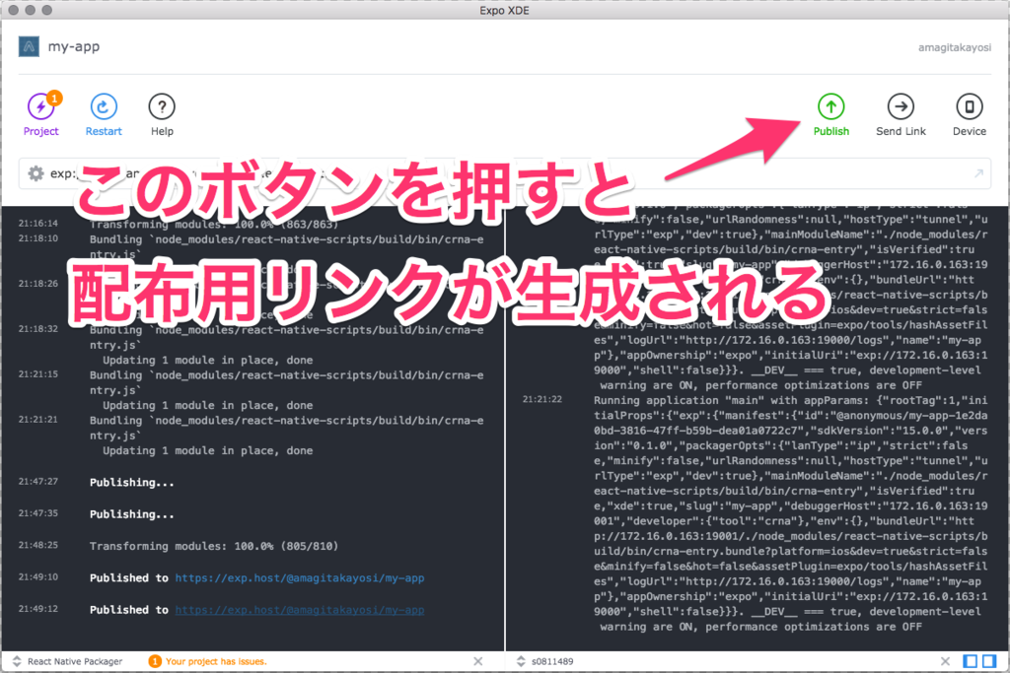Click "Transforming modules: 100.0% (805/810)" log entry
The width and height of the screenshot is (1010, 673).
click(214, 546)
